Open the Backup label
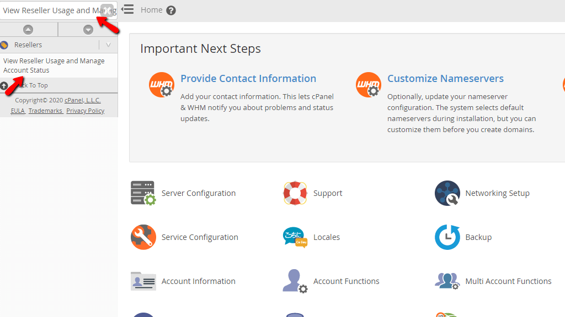Viewport: 565px width, 317px height. coord(478,237)
